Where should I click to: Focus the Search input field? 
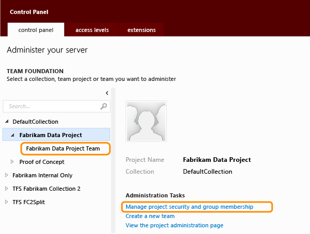tap(56, 106)
